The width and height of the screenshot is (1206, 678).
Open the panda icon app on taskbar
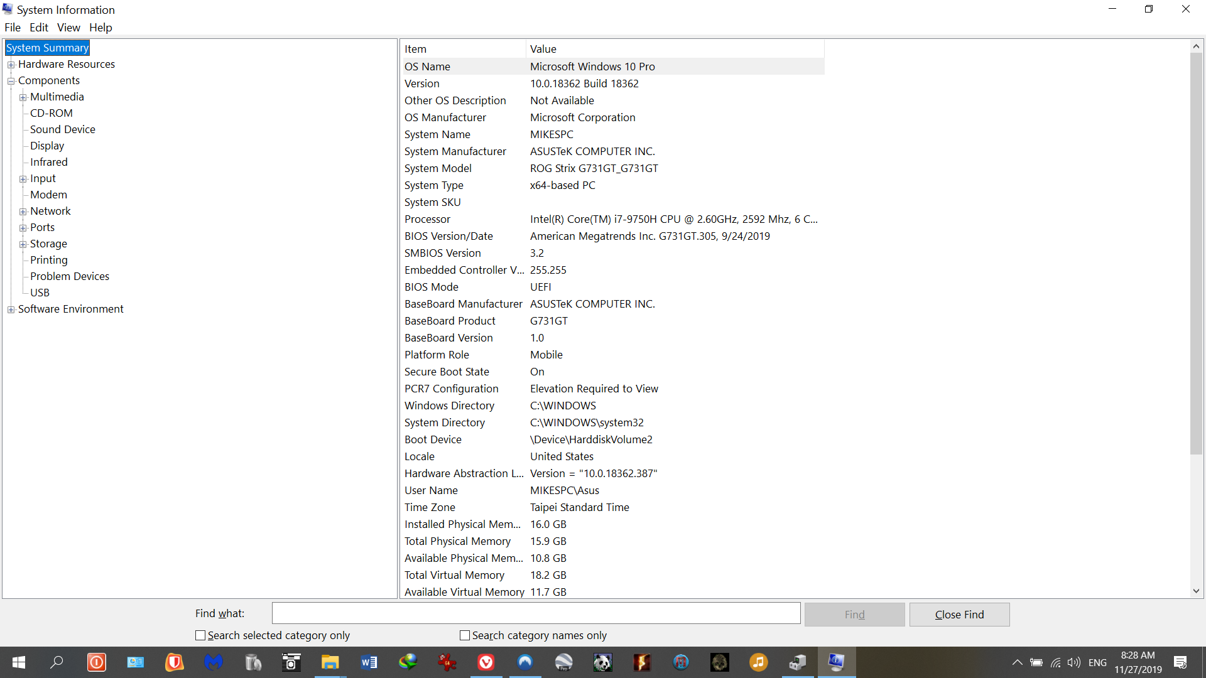coord(603,662)
